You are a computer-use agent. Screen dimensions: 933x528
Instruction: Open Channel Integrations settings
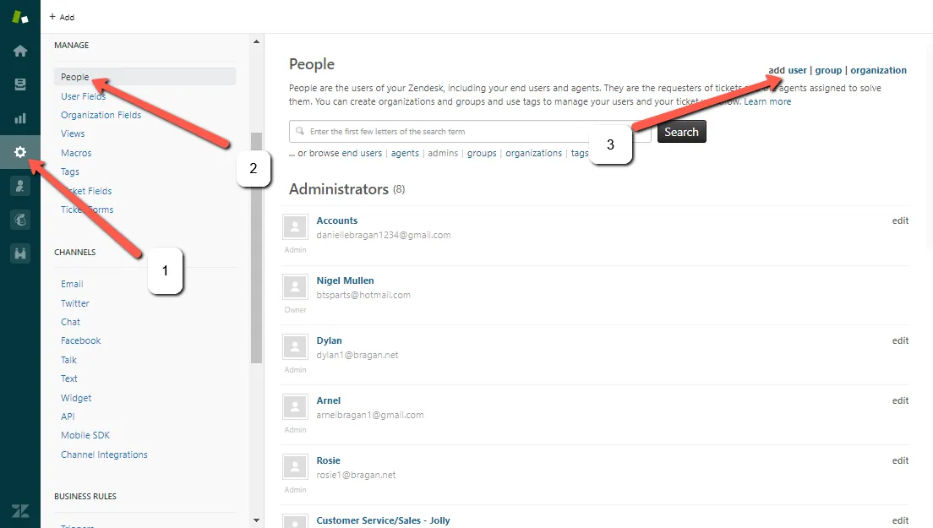(104, 455)
